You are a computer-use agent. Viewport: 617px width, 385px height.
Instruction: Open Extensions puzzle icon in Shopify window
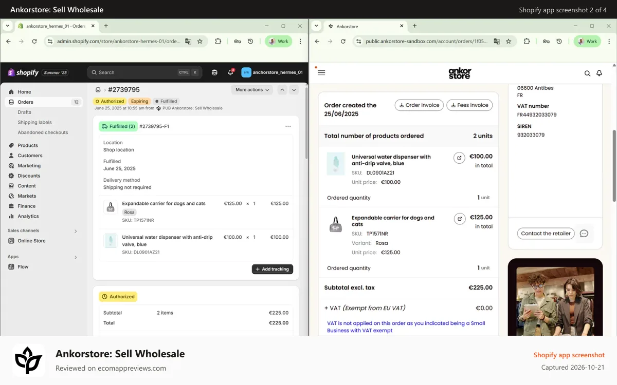[x=218, y=42]
